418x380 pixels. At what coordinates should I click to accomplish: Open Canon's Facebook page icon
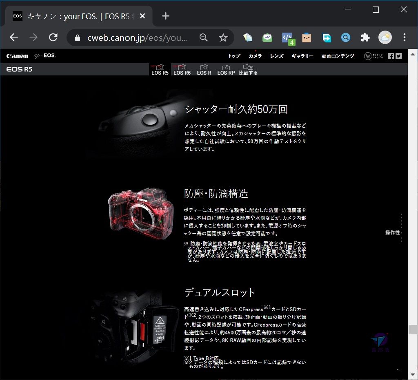point(391,56)
